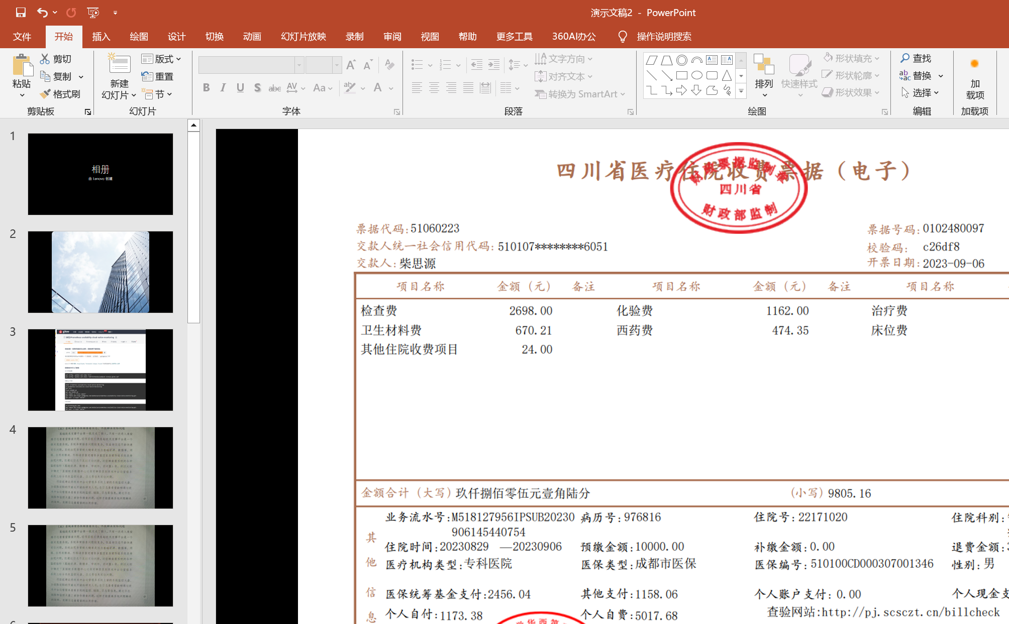Toggle Underline formatting
The height and width of the screenshot is (624, 1009).
[x=240, y=88]
